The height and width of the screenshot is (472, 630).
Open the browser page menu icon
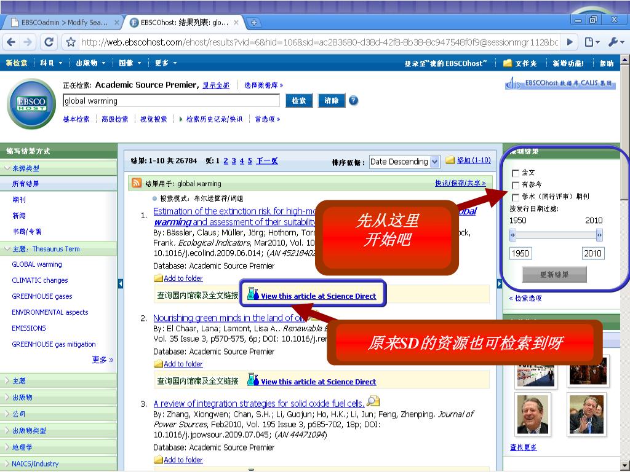coord(592,42)
